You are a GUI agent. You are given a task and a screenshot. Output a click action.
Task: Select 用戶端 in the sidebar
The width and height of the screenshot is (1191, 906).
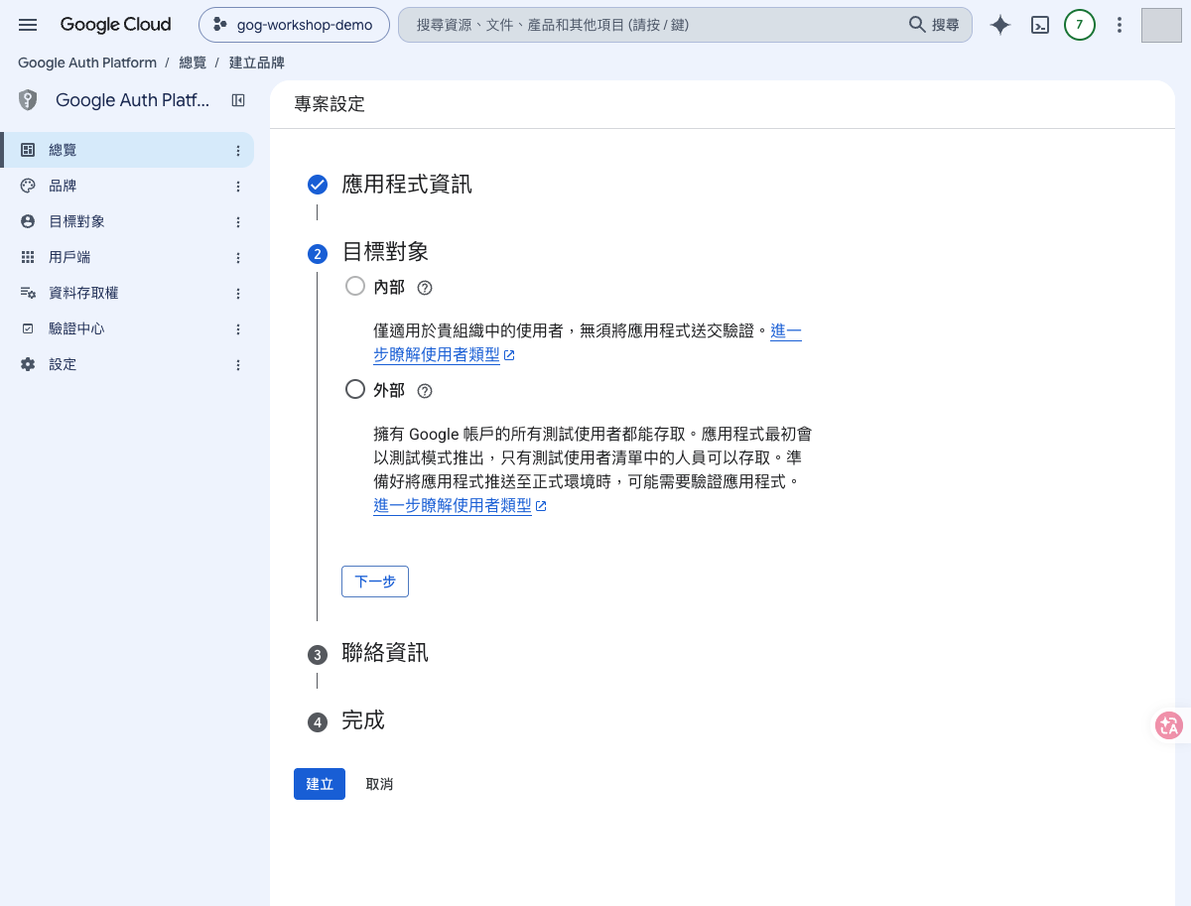click(127, 257)
